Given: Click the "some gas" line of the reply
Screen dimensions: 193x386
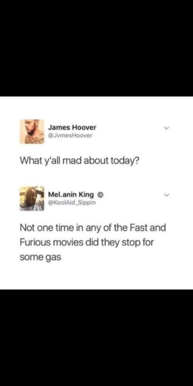Looking at the screenshot, I should [x=40, y=257].
